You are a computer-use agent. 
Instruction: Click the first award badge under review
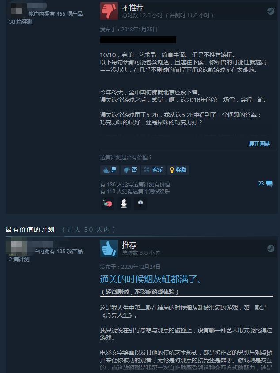click(108, 203)
